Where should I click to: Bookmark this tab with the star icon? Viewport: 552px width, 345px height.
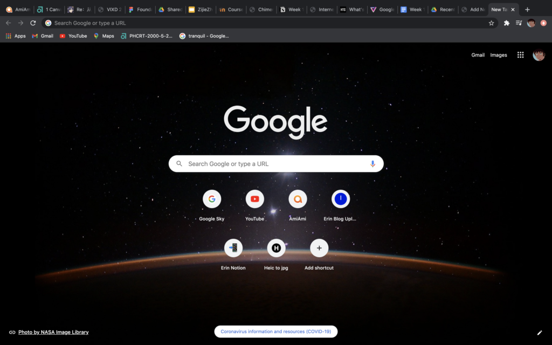(x=491, y=23)
